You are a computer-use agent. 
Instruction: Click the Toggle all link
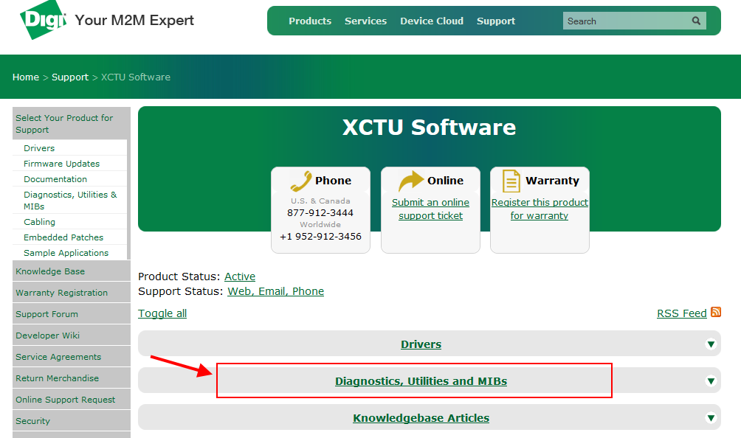click(x=162, y=313)
